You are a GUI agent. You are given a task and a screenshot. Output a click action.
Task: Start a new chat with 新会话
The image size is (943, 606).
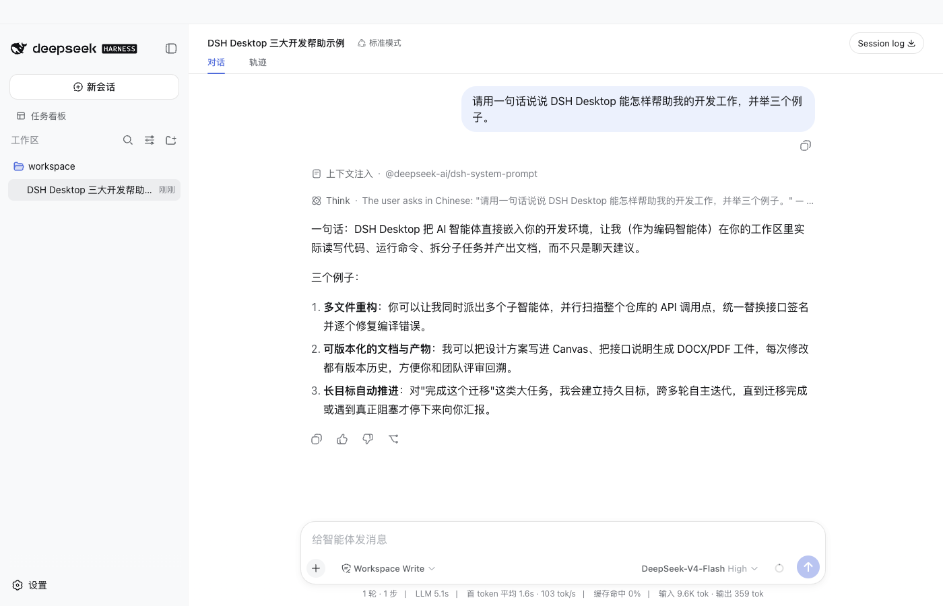pos(94,87)
